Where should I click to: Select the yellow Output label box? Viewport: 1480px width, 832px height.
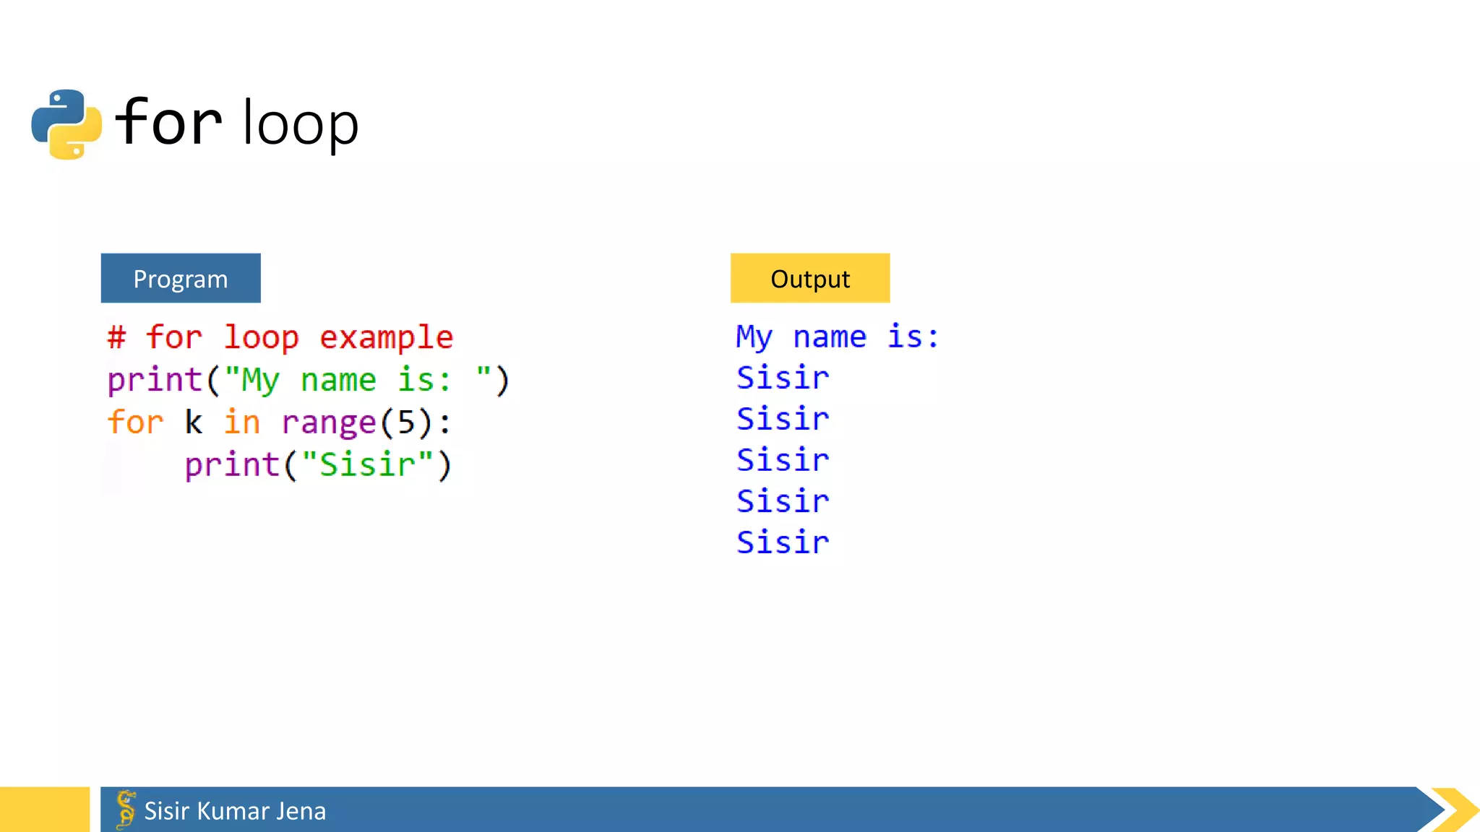810,278
